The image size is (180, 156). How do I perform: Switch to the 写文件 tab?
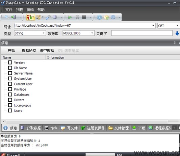click(x=69, y=128)
